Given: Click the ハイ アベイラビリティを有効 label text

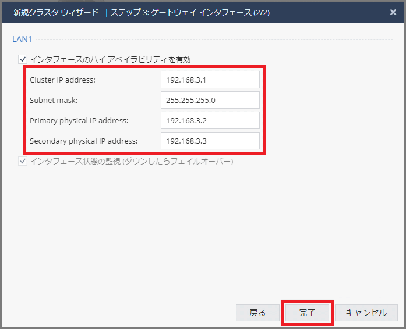Looking at the screenshot, I should [140, 59].
